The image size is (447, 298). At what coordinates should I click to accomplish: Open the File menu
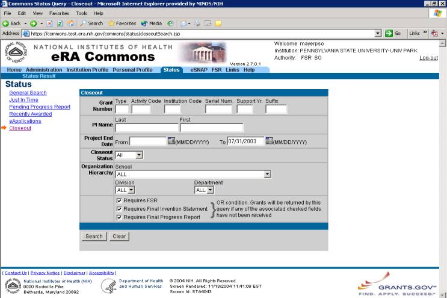(7, 13)
